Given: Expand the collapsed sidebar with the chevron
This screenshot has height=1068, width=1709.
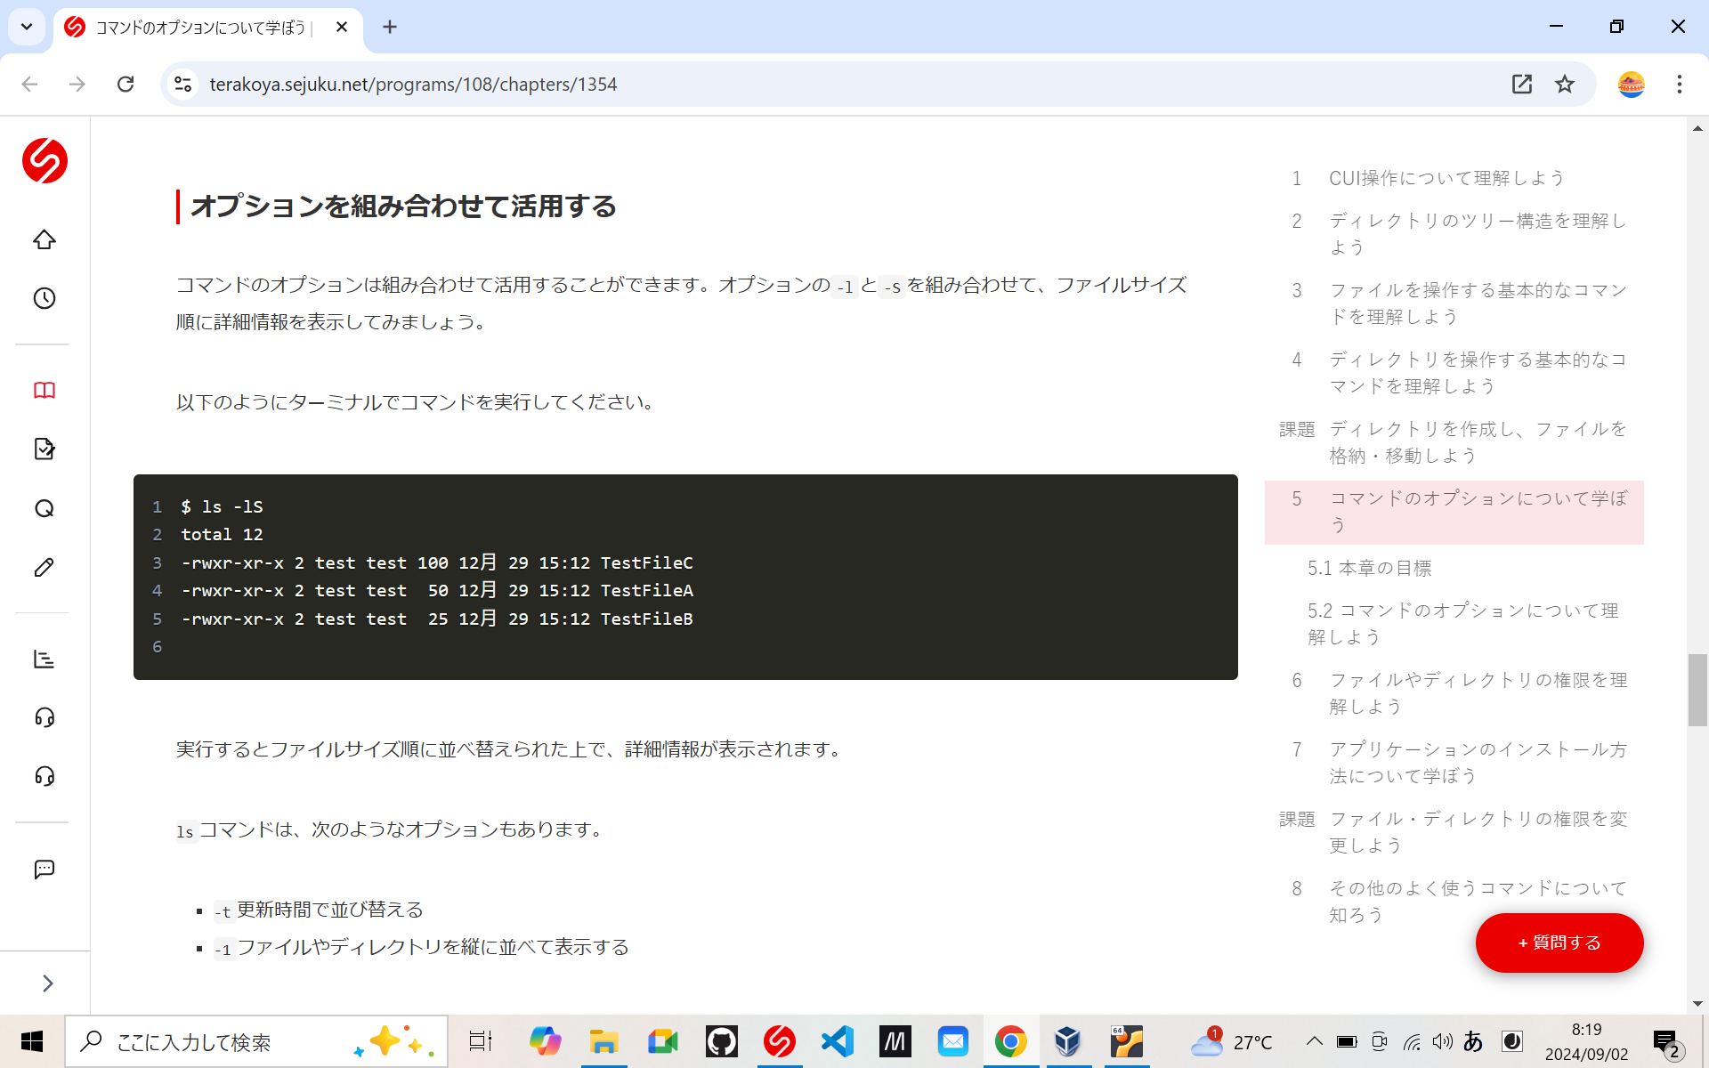Looking at the screenshot, I should coord(46,983).
